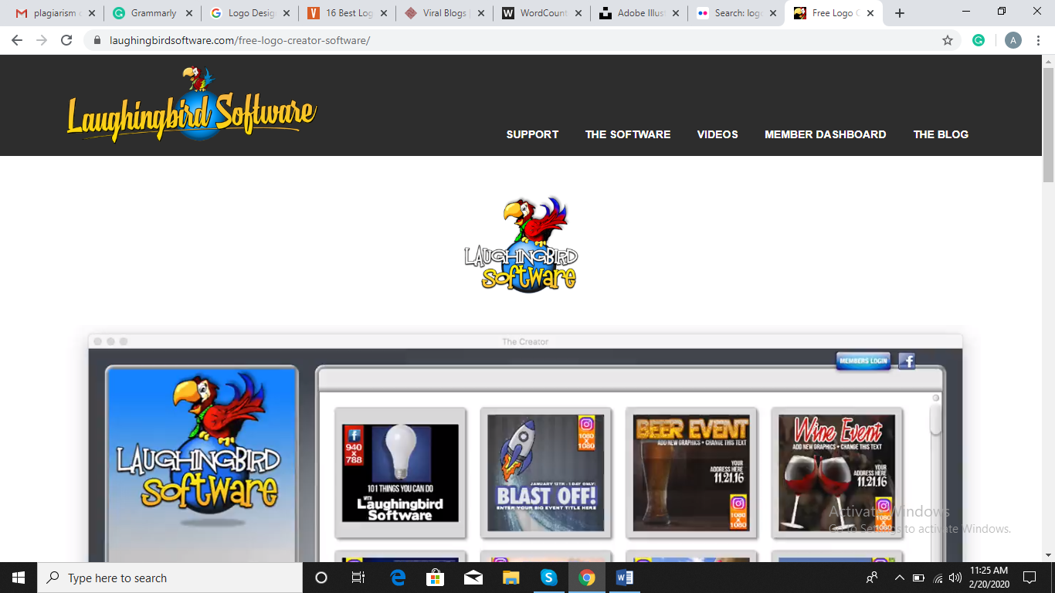Open the VIDEOS menu item
Image resolution: width=1055 pixels, height=593 pixels.
click(717, 134)
